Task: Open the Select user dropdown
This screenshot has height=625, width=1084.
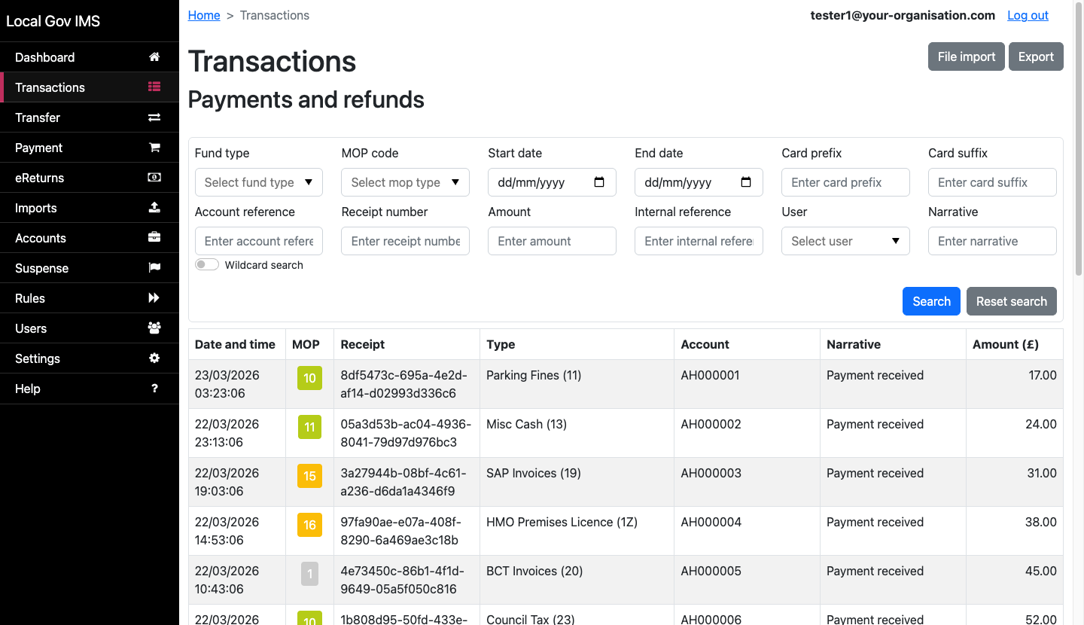Action: (x=845, y=241)
